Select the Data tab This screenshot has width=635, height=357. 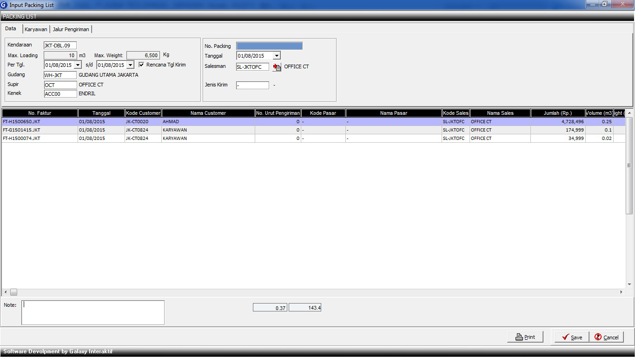[x=11, y=29]
